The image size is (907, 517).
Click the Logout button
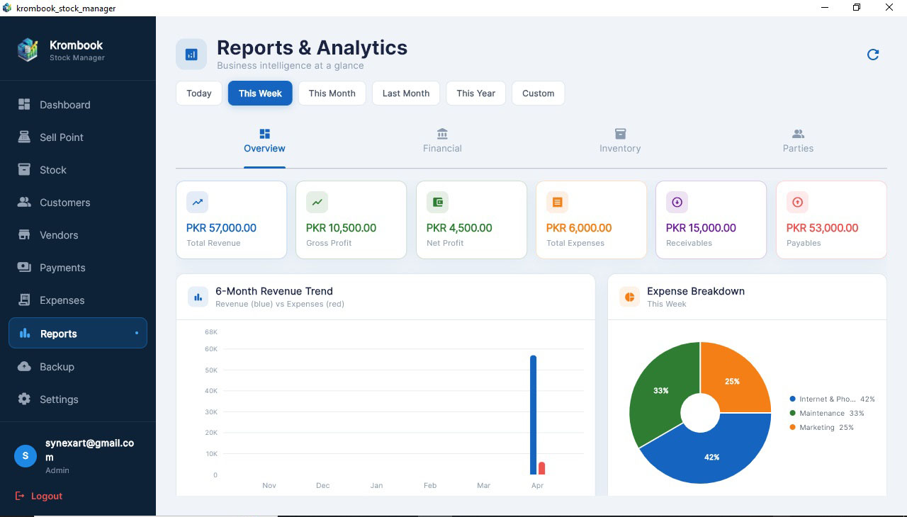point(39,496)
